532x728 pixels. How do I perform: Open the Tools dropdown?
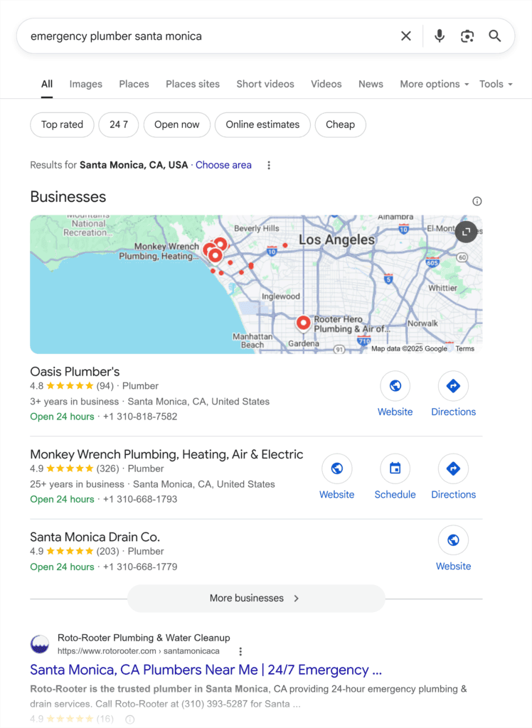(x=496, y=84)
